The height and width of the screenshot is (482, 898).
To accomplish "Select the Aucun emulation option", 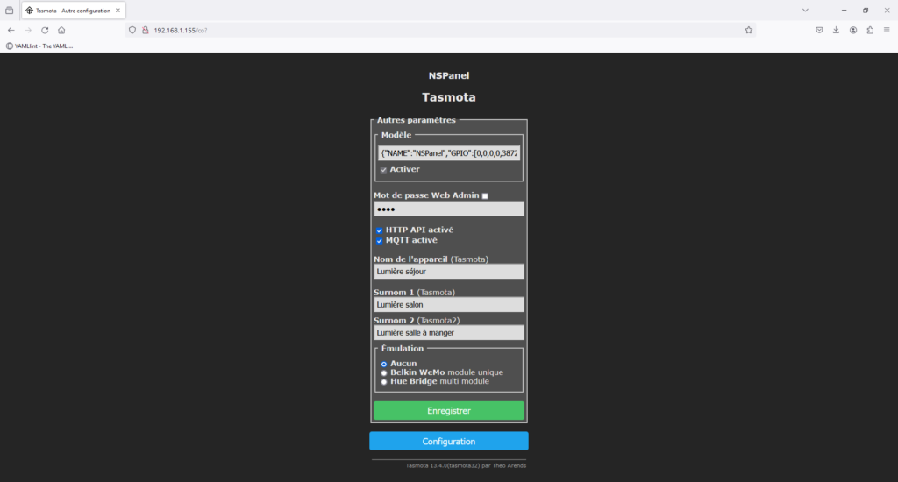I will pyautogui.click(x=384, y=364).
